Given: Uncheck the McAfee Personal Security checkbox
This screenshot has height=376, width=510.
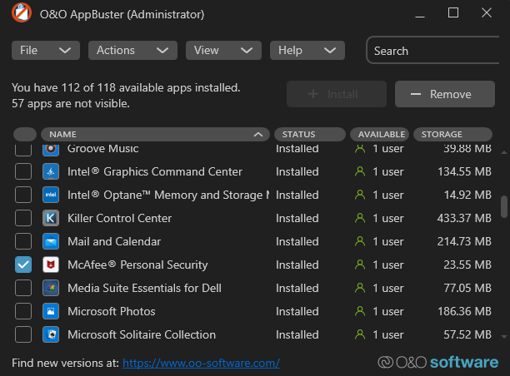Looking at the screenshot, I should 23,265.
